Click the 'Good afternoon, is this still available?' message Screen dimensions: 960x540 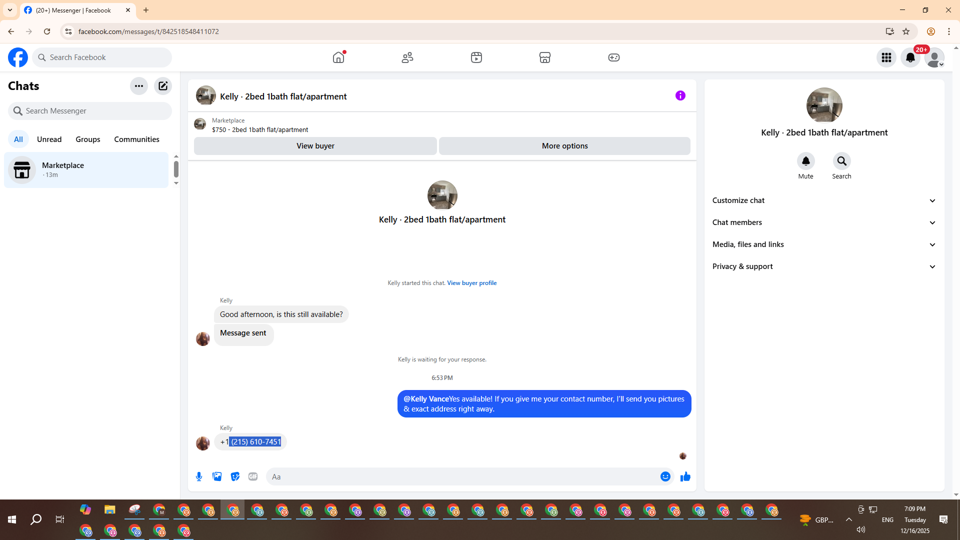[281, 314]
